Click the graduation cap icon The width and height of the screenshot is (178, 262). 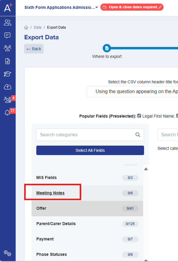[x=8, y=74]
